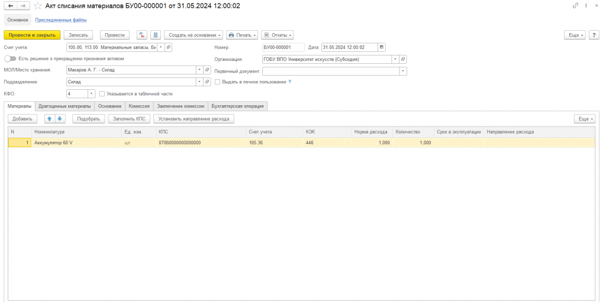Switch to Комиссия tab
Screen dimensions: 606x302
(x=139, y=106)
